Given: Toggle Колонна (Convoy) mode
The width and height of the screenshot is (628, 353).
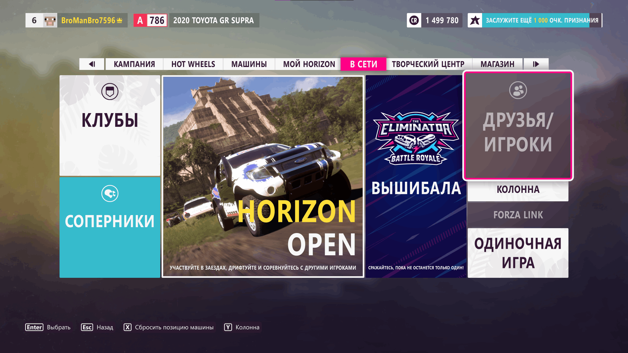Looking at the screenshot, I should pyautogui.click(x=517, y=190).
